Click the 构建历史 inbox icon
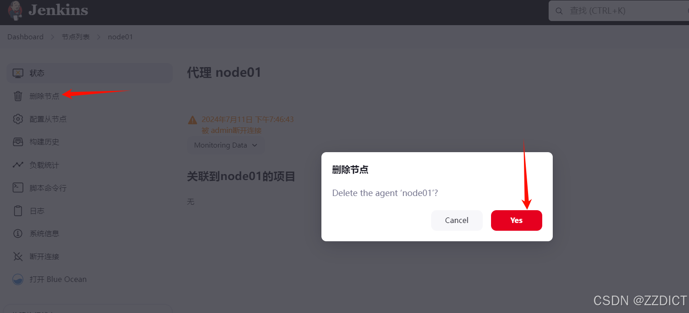 (x=18, y=142)
